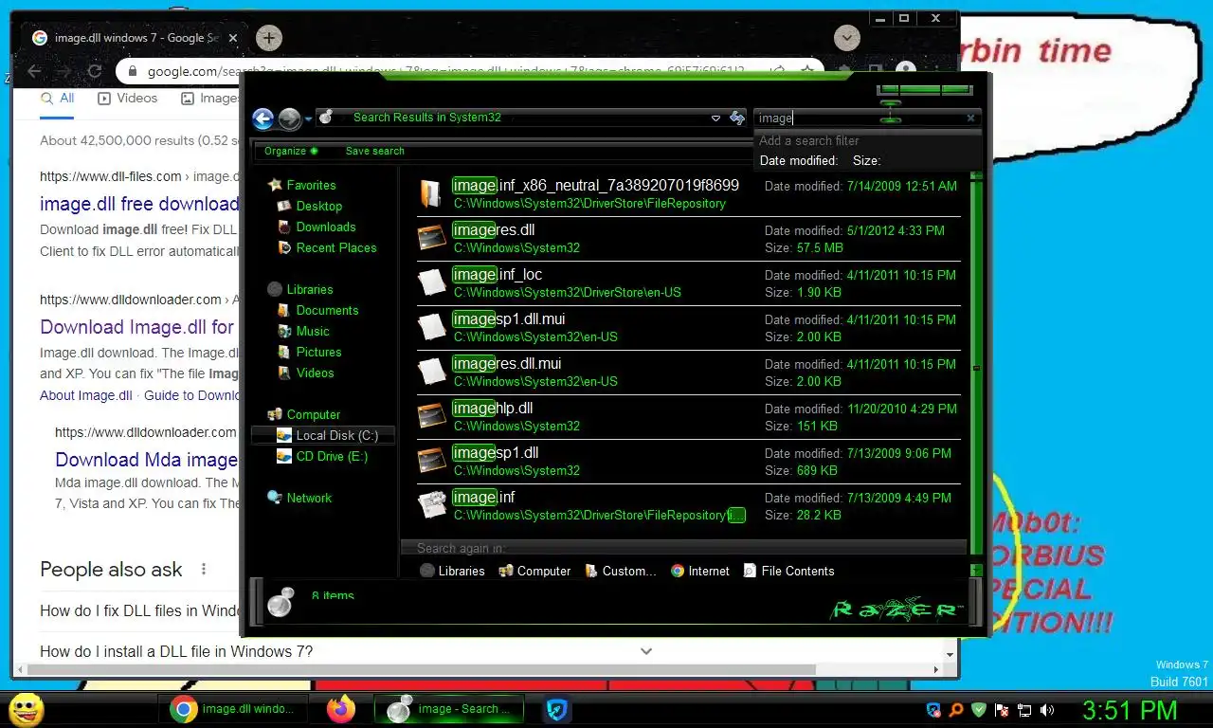Click Save search in the toolbar
Image resolution: width=1213 pixels, height=728 pixels.
374,151
